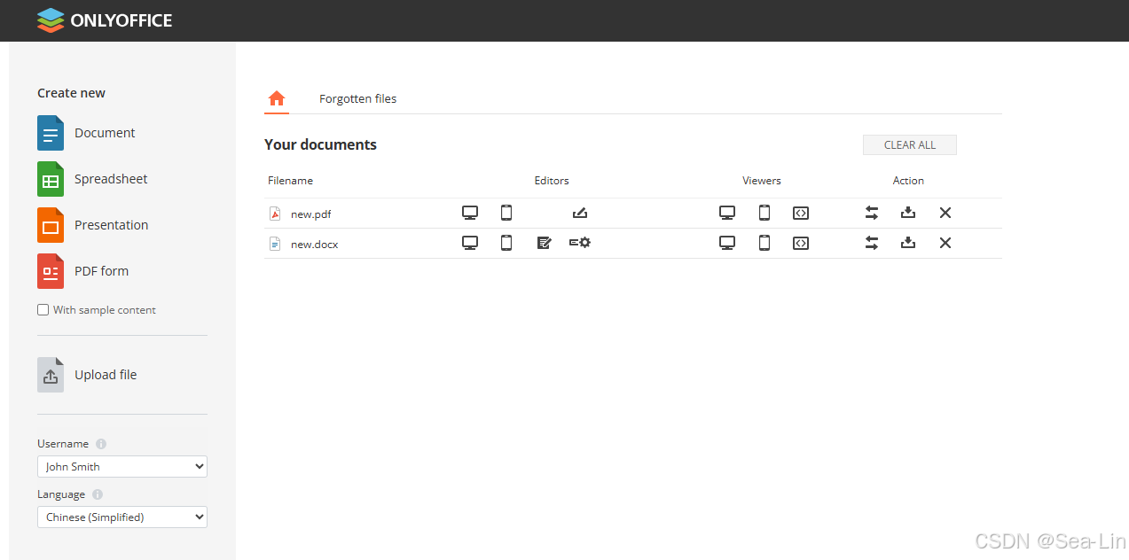This screenshot has height=560, width=1129.
Task: Open new.pdf in the mobile viewer
Action: pyautogui.click(x=764, y=213)
